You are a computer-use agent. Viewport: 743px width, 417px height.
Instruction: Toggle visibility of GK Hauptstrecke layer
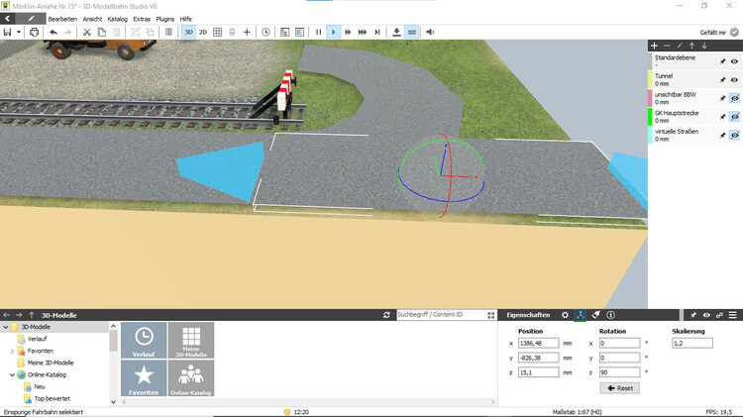(x=734, y=117)
